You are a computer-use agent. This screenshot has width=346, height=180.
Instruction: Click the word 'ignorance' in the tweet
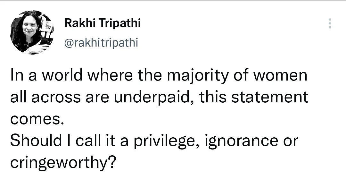[242, 141]
